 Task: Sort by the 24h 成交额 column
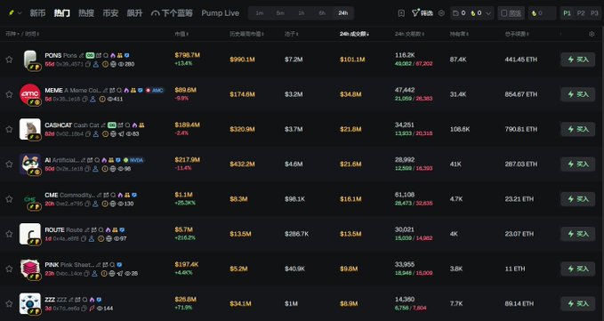[x=354, y=35]
